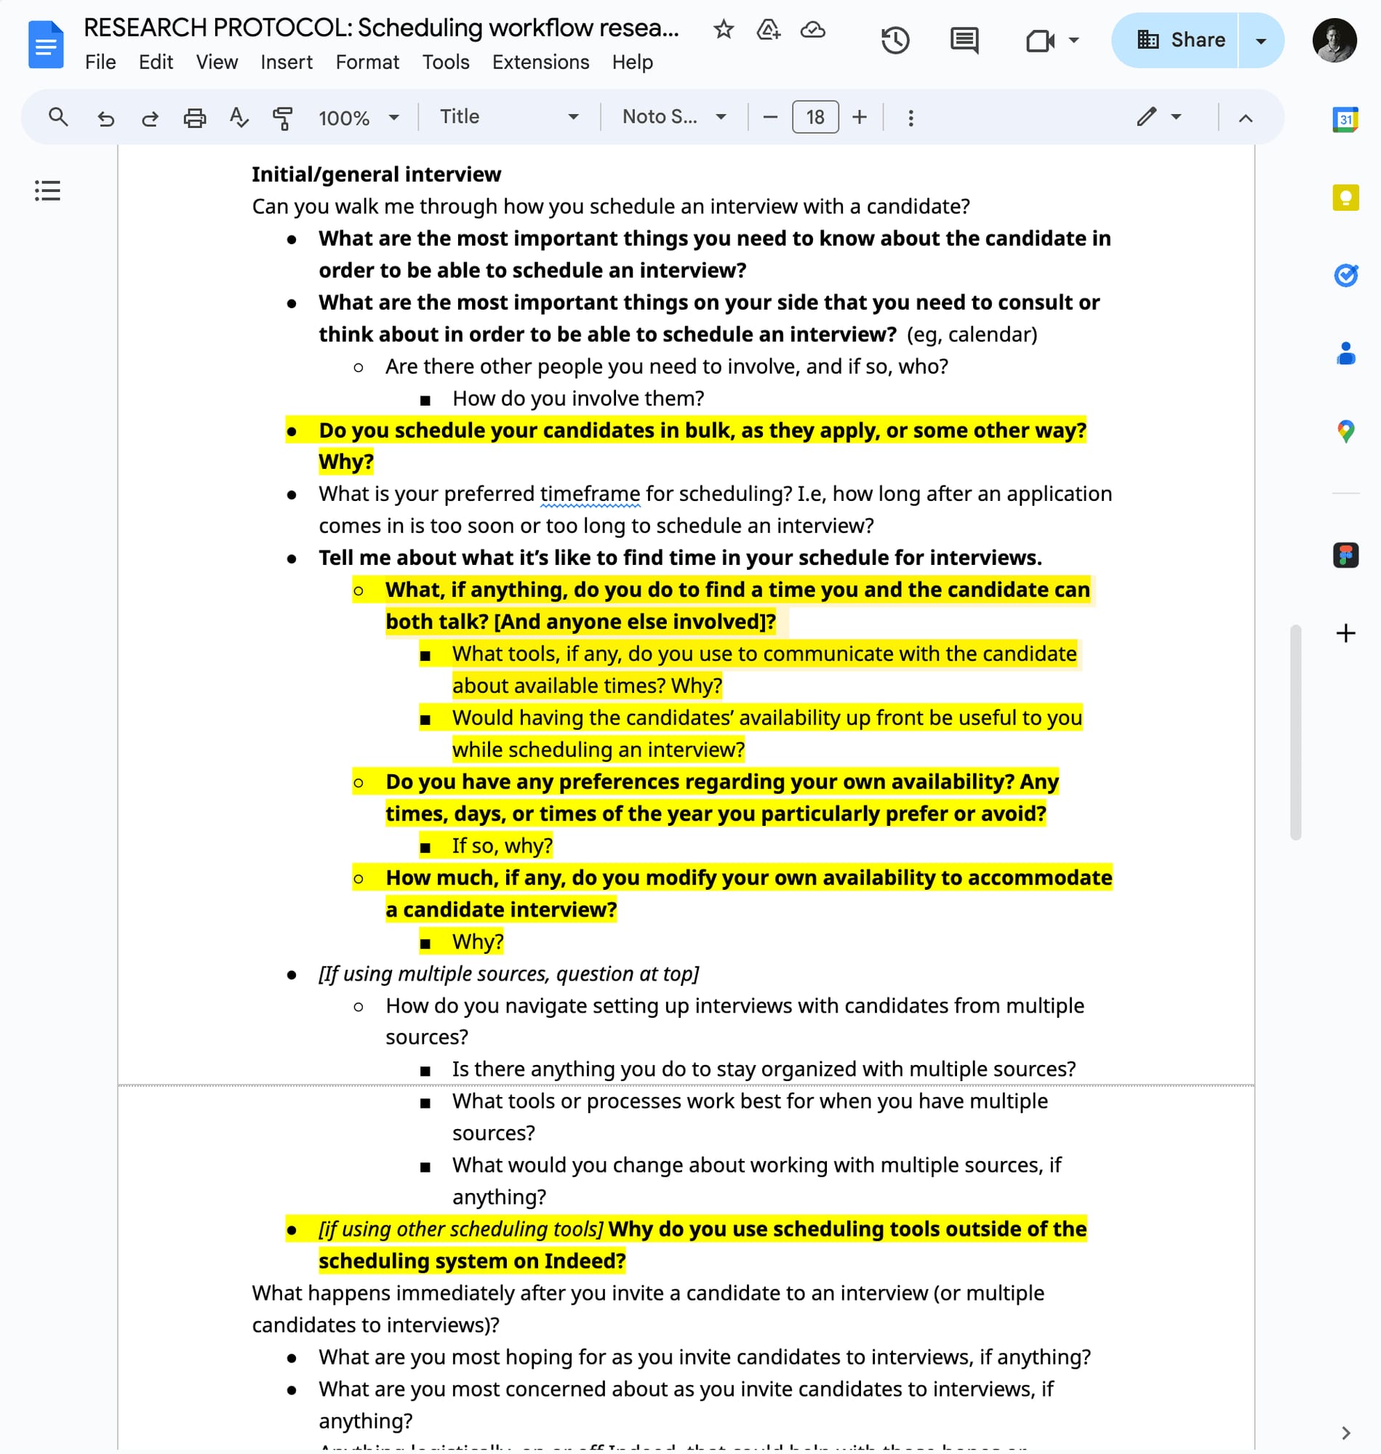Check cloud save status icon
Screen dimensions: 1381x1454
pyautogui.click(x=813, y=29)
